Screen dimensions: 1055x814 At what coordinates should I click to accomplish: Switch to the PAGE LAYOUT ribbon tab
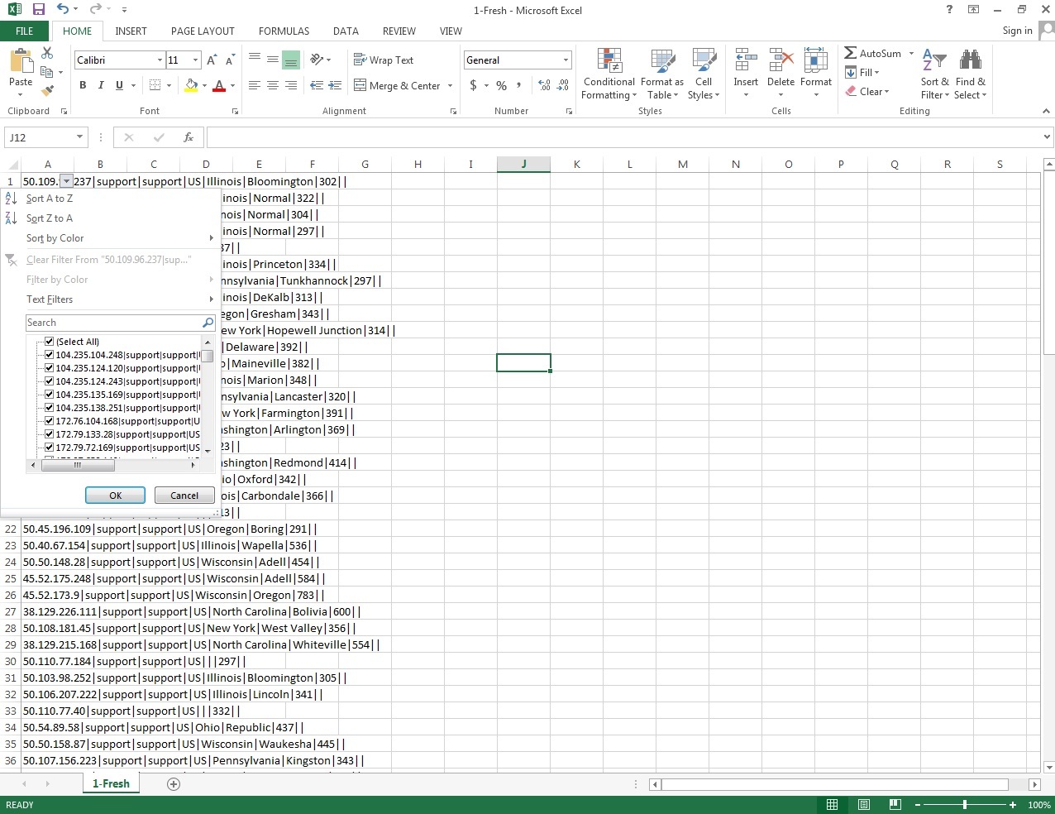203,31
